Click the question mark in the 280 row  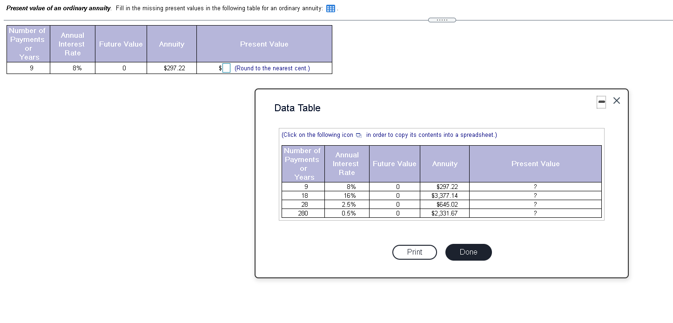pyautogui.click(x=535, y=214)
